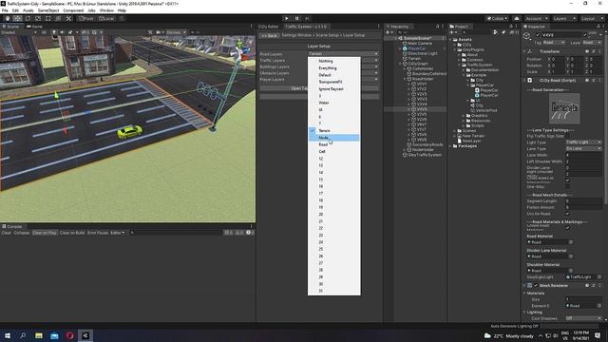Select the Scale tool in the toolbar
608x342 pixels.
tap(38, 19)
